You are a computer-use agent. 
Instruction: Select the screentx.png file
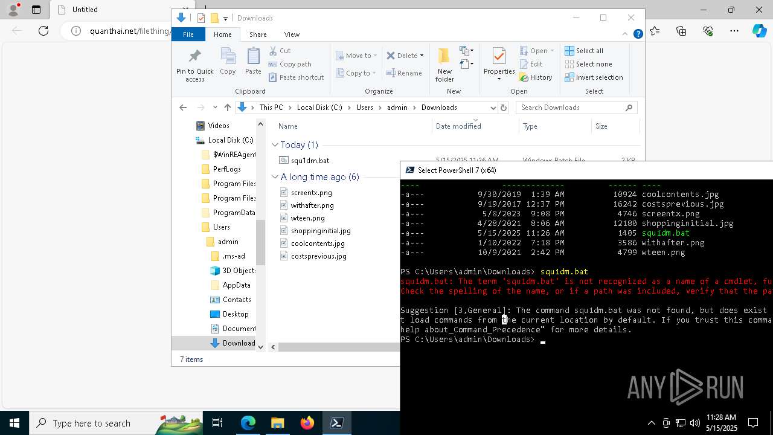(x=311, y=193)
